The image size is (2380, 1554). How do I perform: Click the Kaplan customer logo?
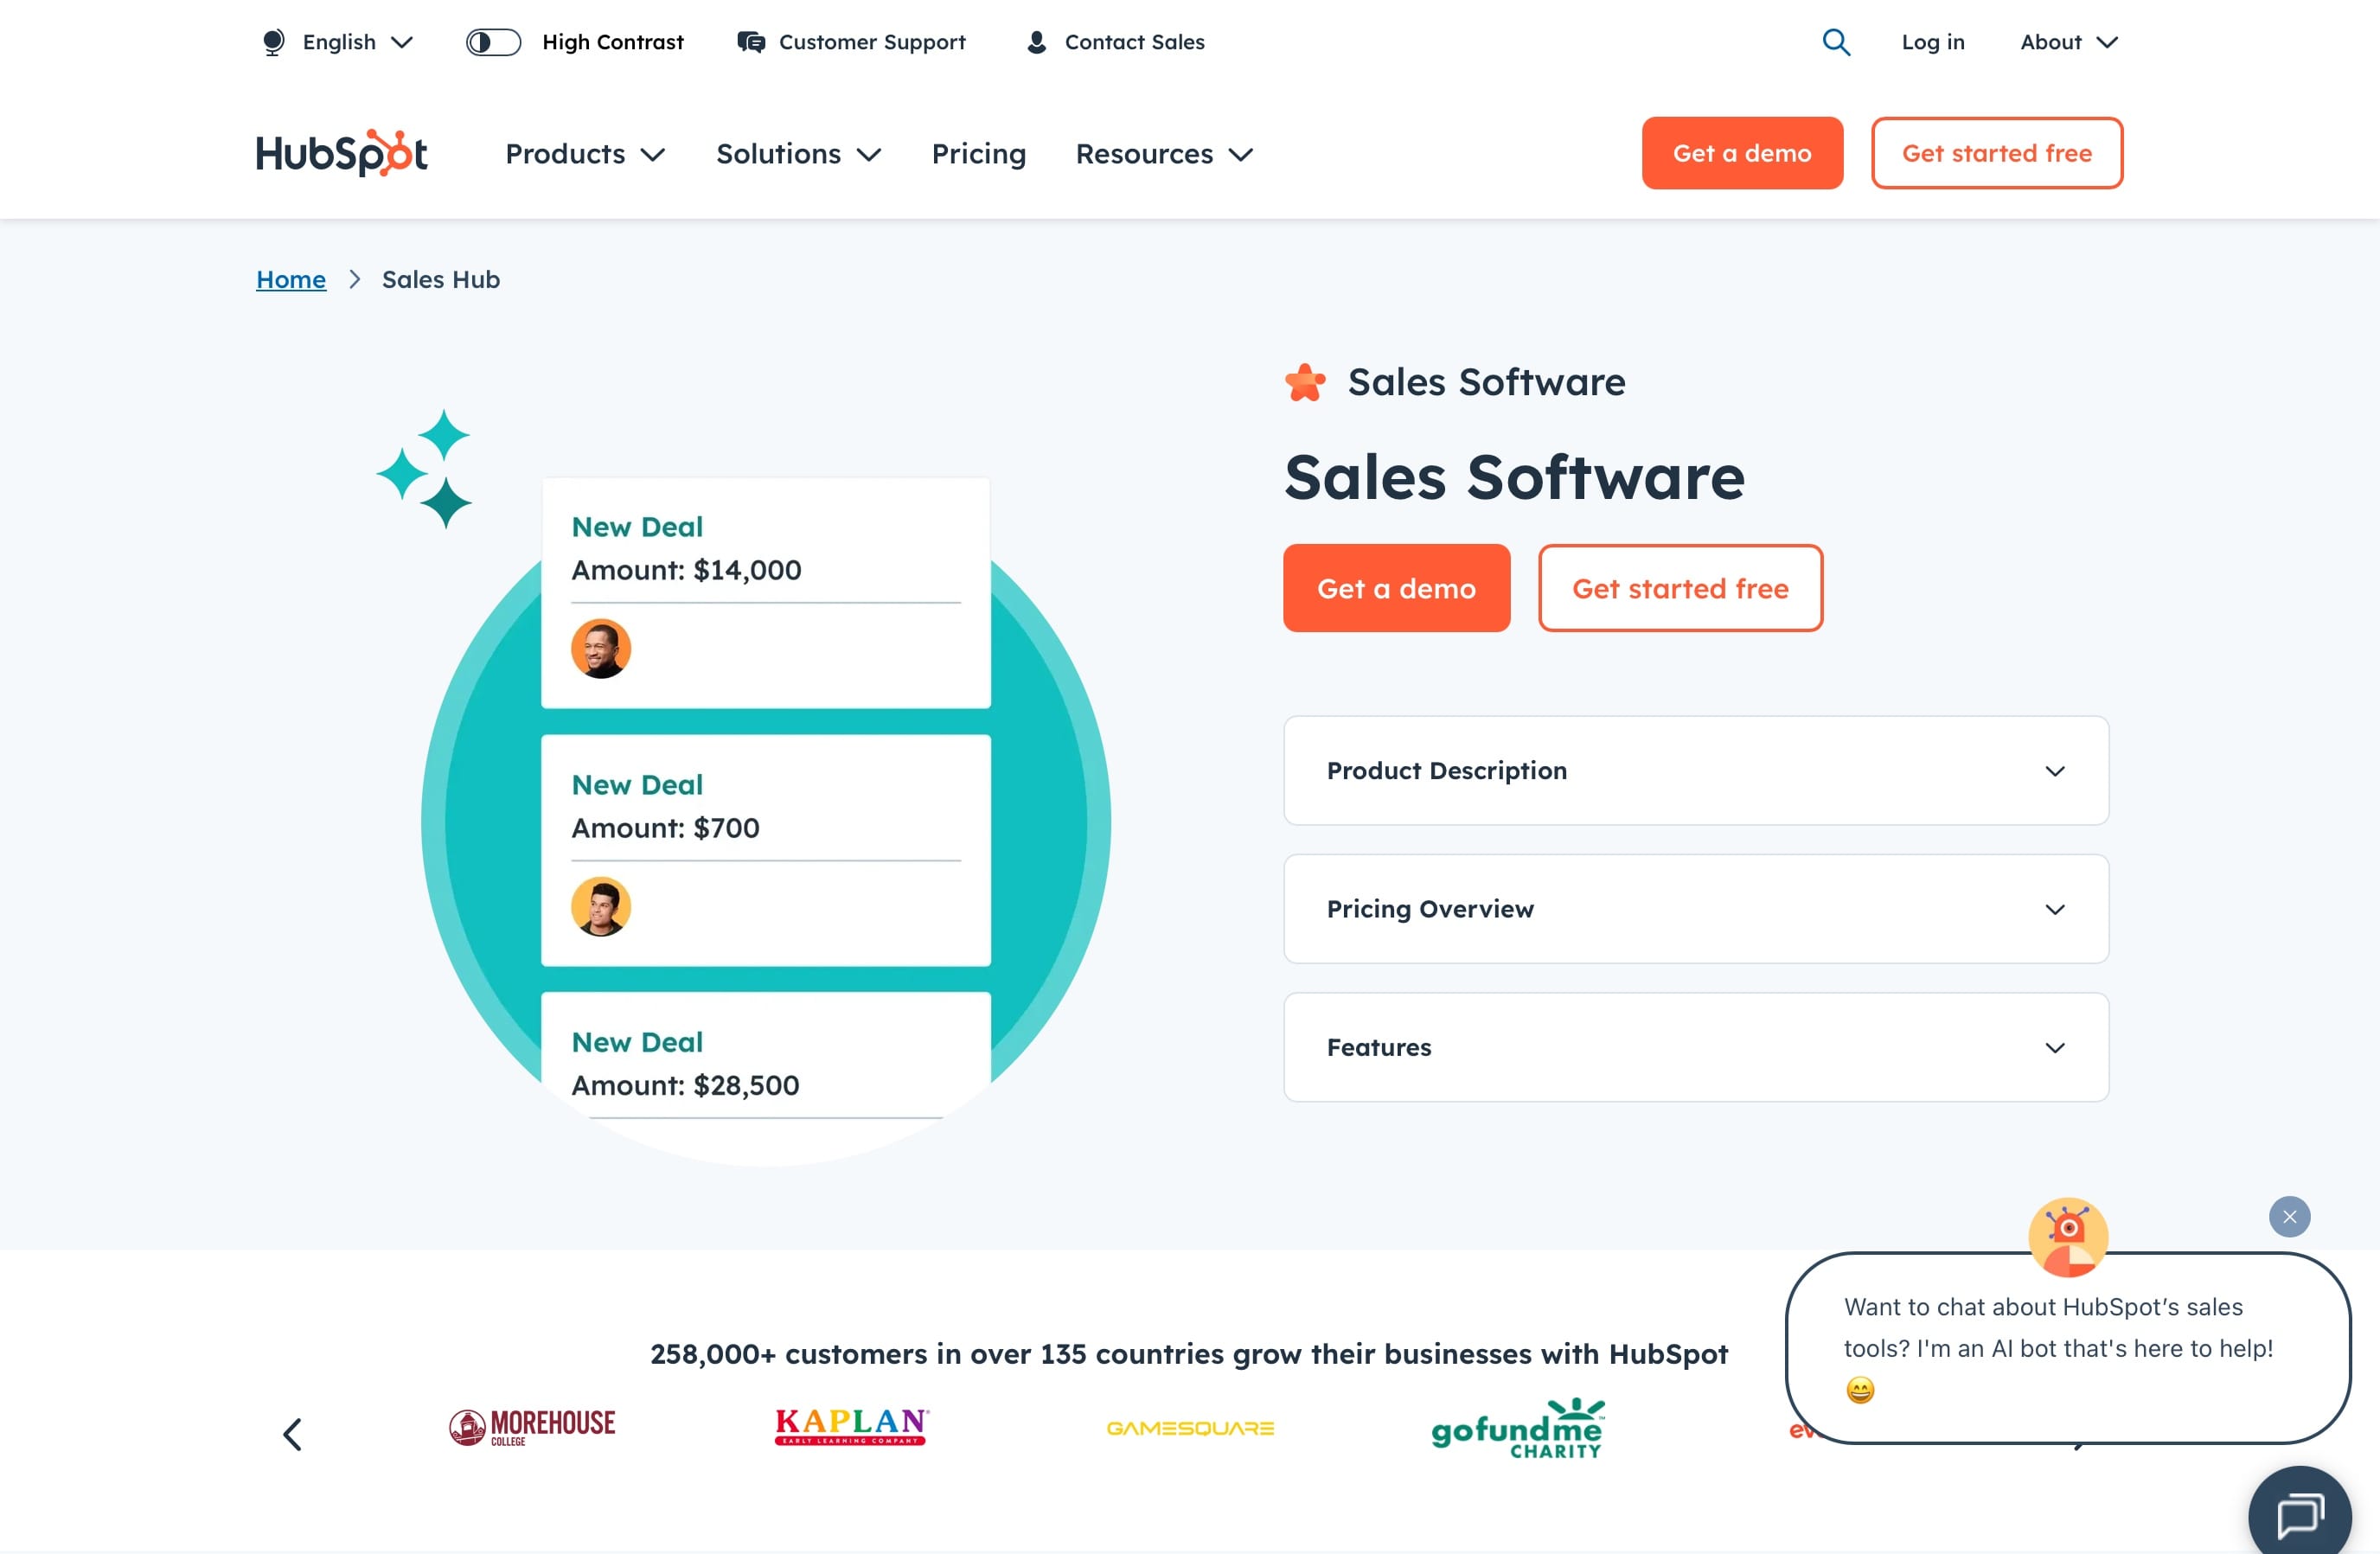(x=850, y=1427)
